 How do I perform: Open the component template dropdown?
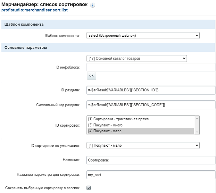click(x=143, y=35)
